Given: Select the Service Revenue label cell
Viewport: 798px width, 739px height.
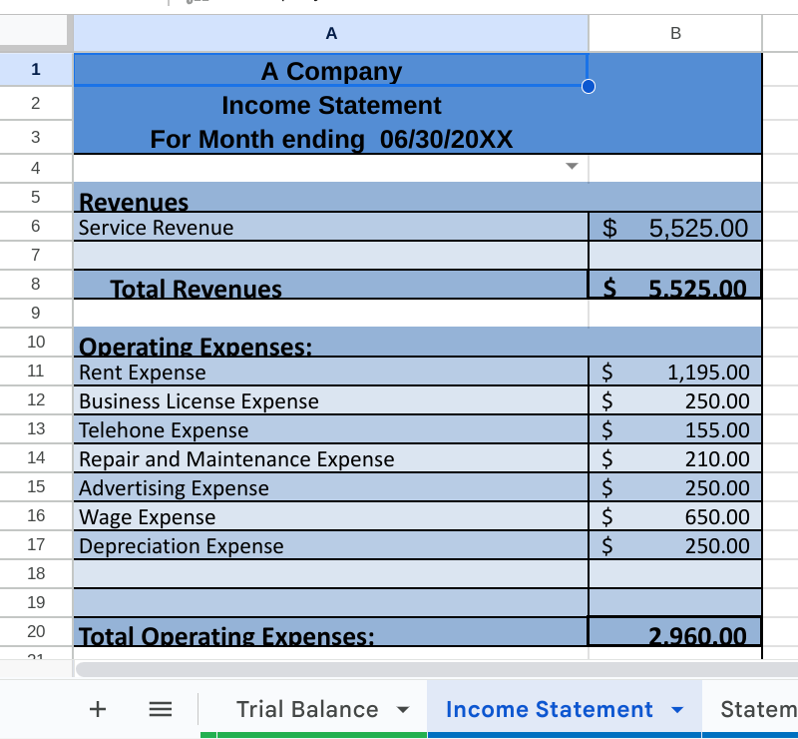Looking at the screenshot, I should tap(331, 227).
